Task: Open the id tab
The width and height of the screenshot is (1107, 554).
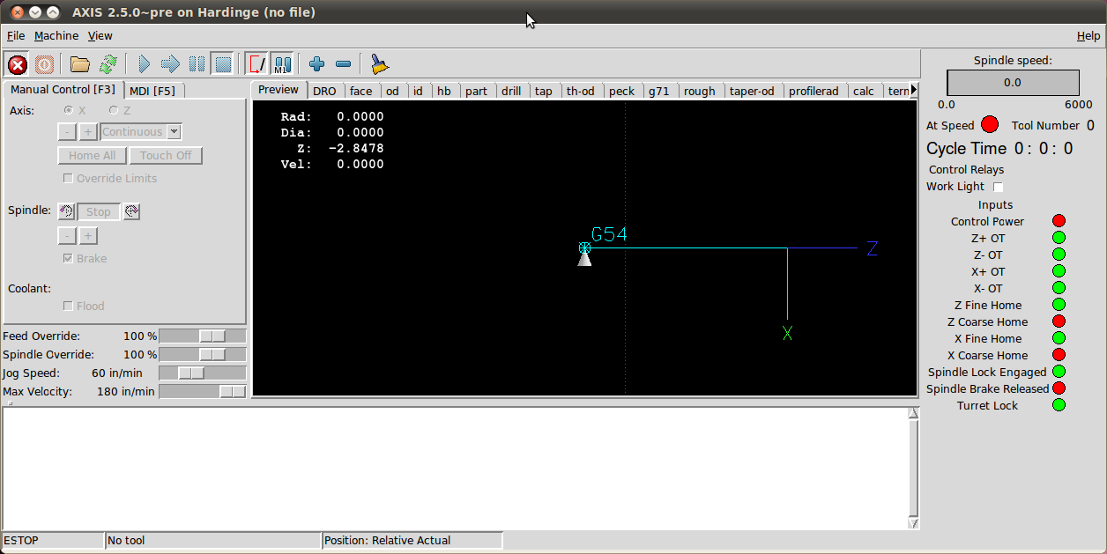Action: point(418,91)
